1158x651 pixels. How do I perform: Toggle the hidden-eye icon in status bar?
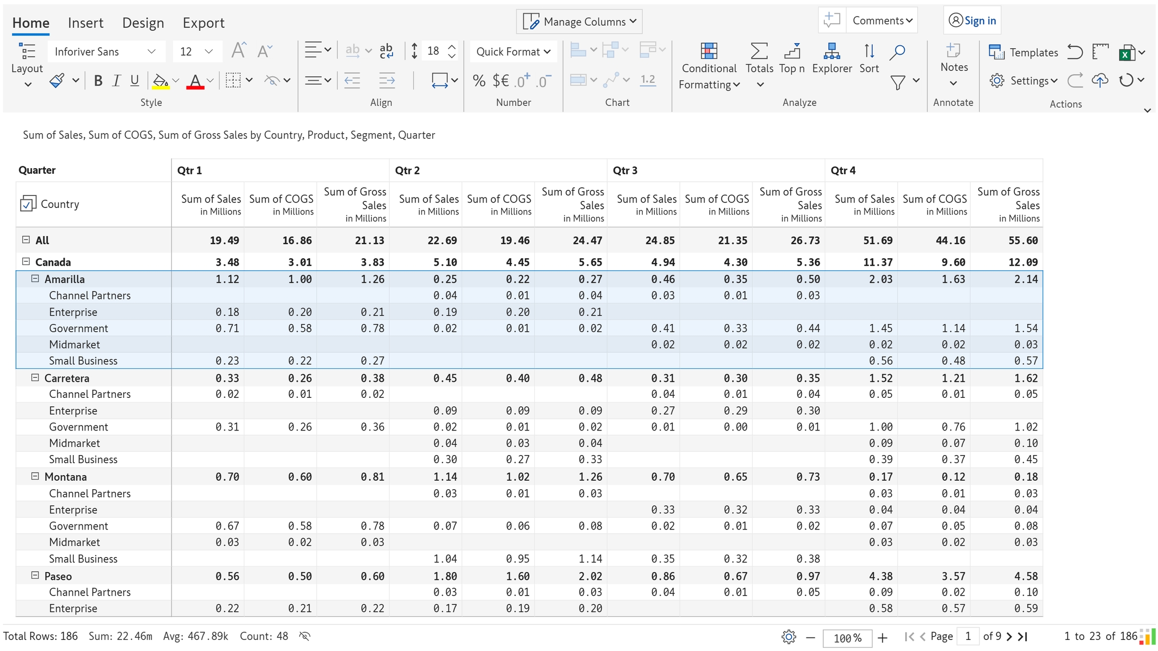tap(305, 636)
